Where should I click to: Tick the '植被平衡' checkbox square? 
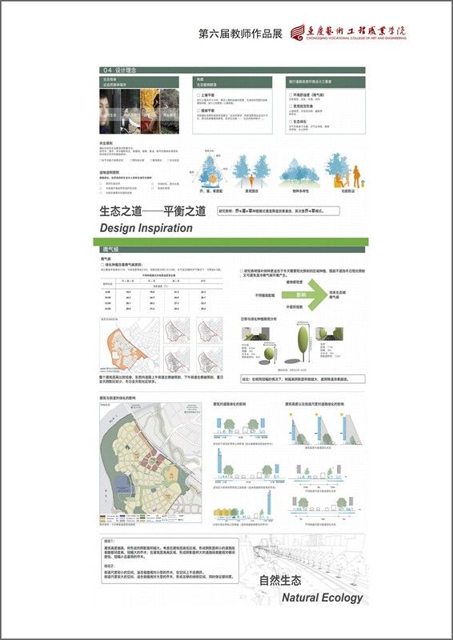[x=198, y=110]
